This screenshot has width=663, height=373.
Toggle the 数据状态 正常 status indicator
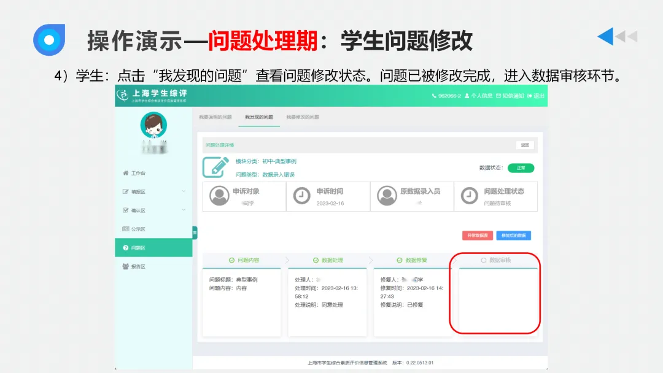click(x=521, y=167)
